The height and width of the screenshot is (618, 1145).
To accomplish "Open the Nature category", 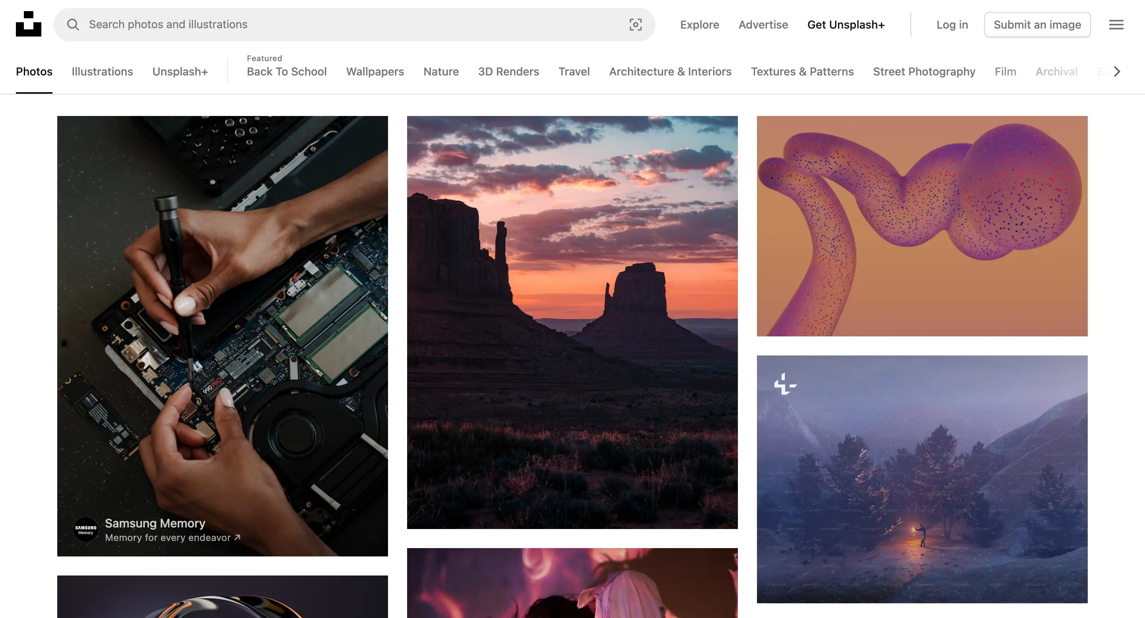I will point(441,71).
